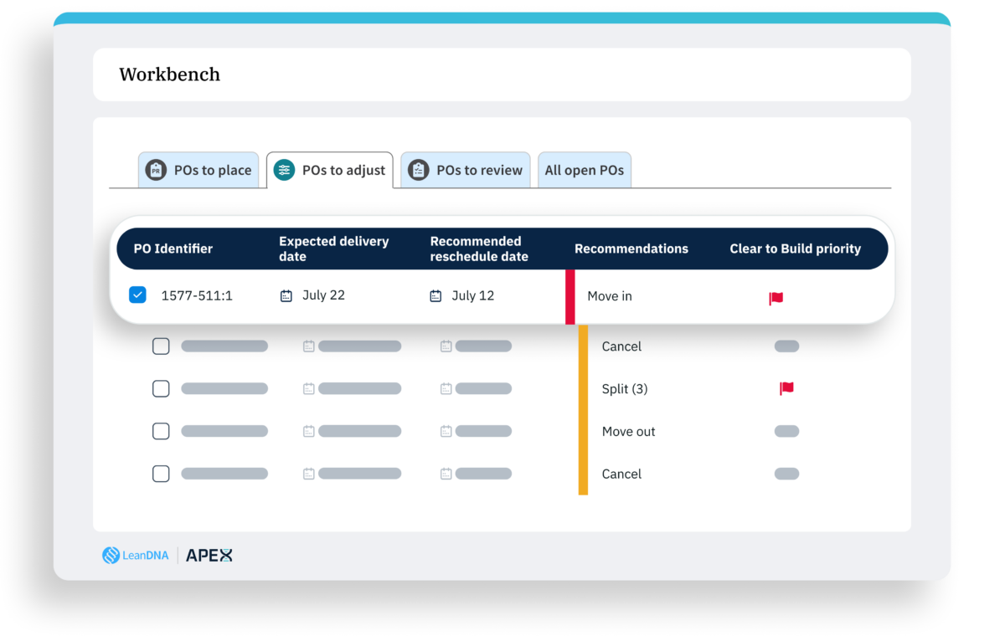Screen dimensions: 1005x636
Task: Click the LeanDNA logo
Action: [135, 555]
